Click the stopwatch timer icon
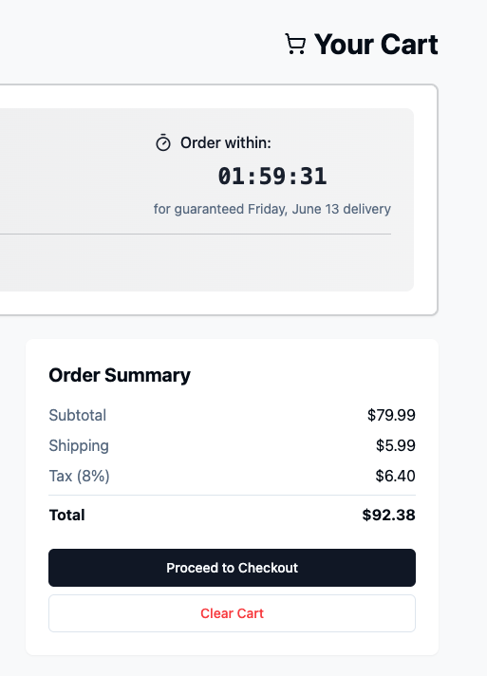Viewport: 487px width, 676px height. pos(163,143)
